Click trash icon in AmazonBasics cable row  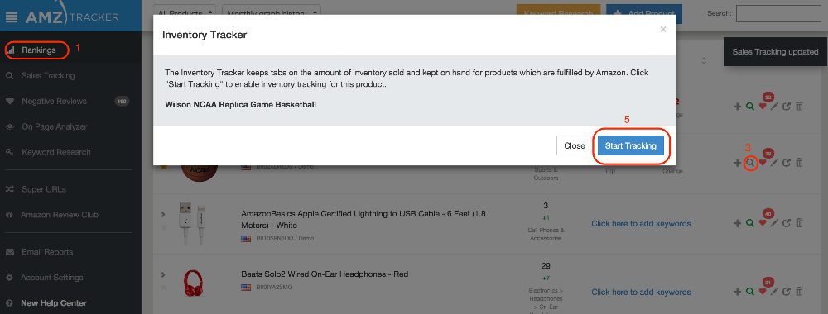800,223
